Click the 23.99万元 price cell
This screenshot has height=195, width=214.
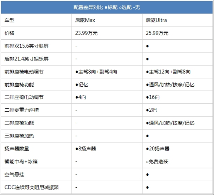click(86, 33)
